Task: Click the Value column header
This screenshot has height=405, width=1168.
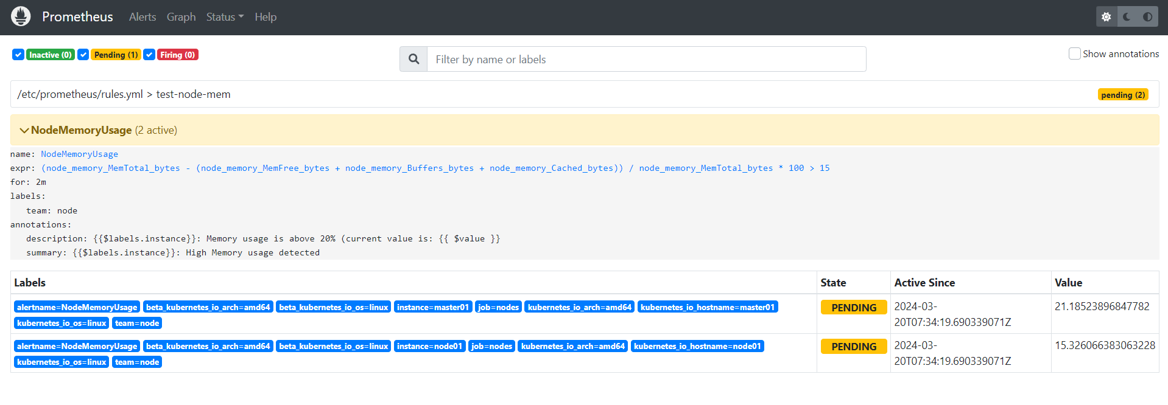Action: pyautogui.click(x=1068, y=283)
